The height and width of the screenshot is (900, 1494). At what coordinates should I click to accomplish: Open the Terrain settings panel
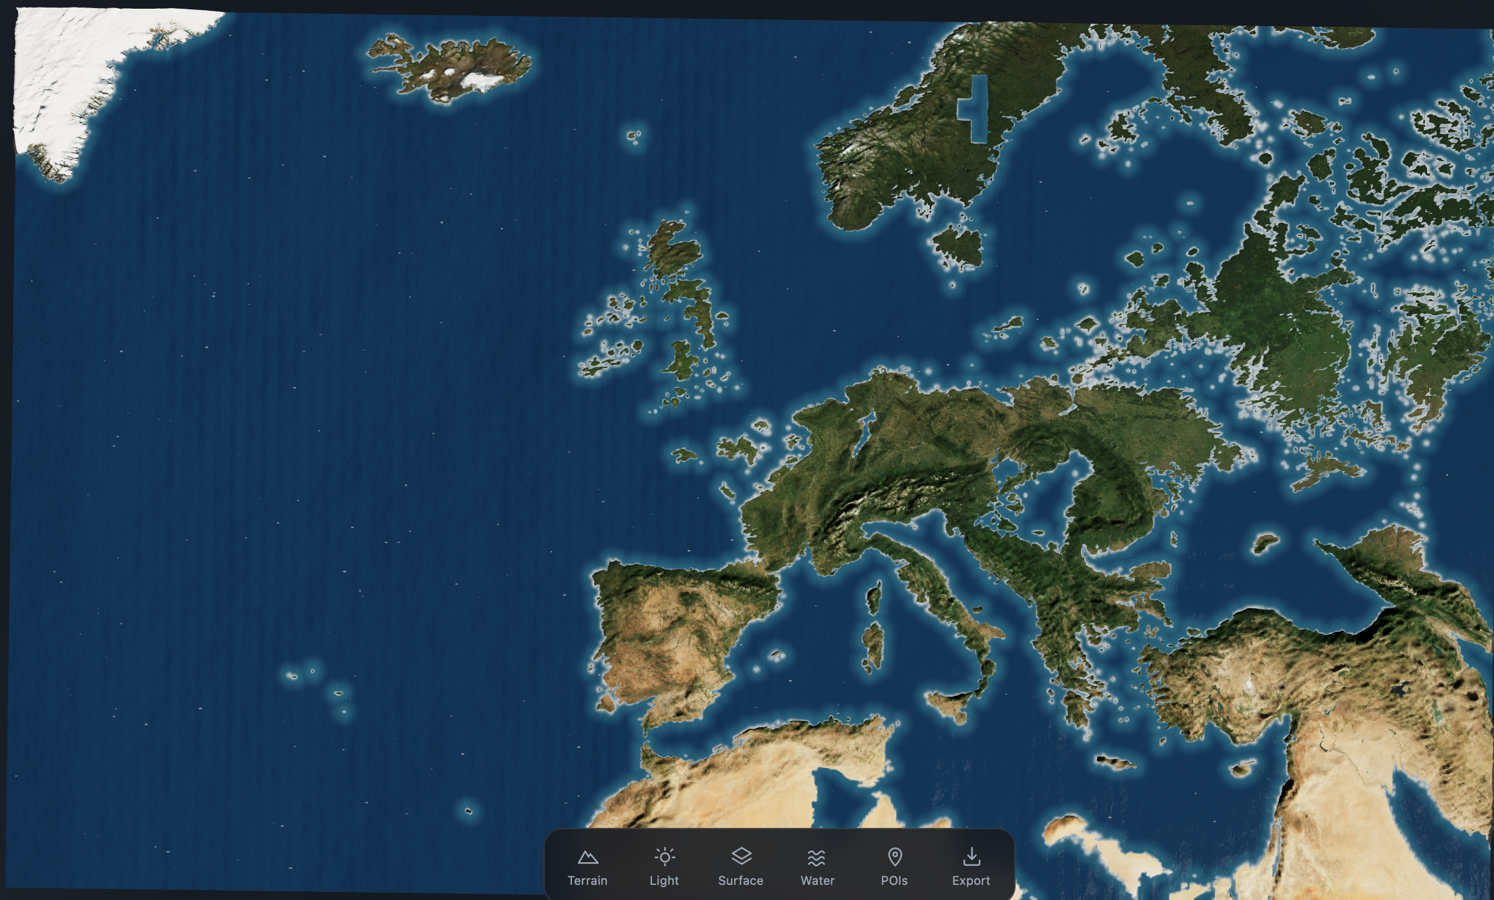click(x=587, y=867)
